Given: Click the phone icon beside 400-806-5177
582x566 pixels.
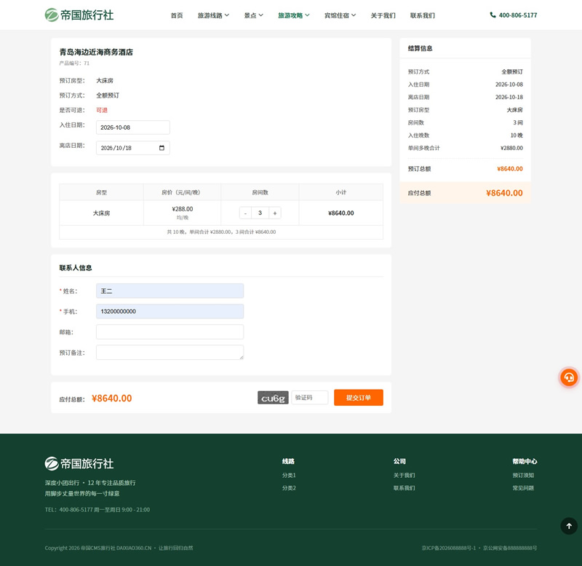Looking at the screenshot, I should [493, 15].
